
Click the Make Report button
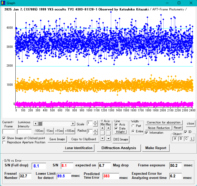156,148
